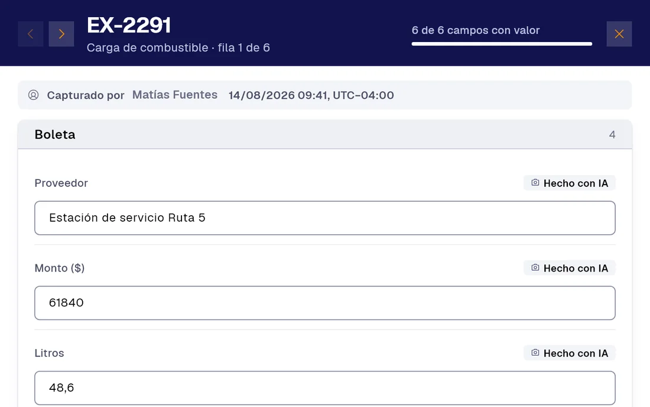Viewport: 650px width, 407px height.
Task: Click the fields-completed progress bar
Action: point(502,44)
